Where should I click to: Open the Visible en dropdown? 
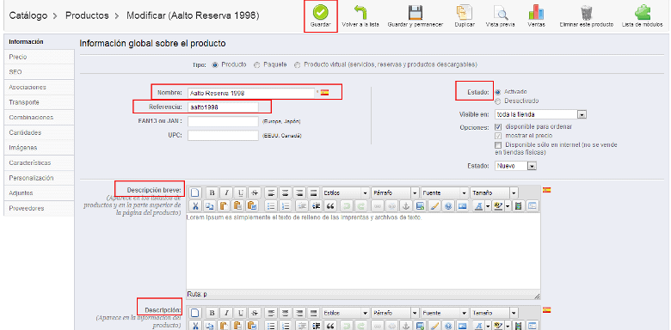(540, 114)
